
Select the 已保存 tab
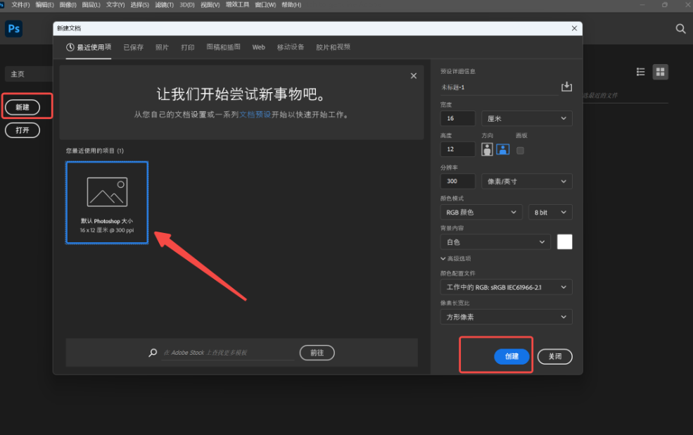[x=134, y=47]
